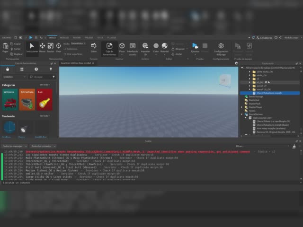Viewport: 303px width, 227px height.
Task: Activate the Mover tool
Action: 42,48
